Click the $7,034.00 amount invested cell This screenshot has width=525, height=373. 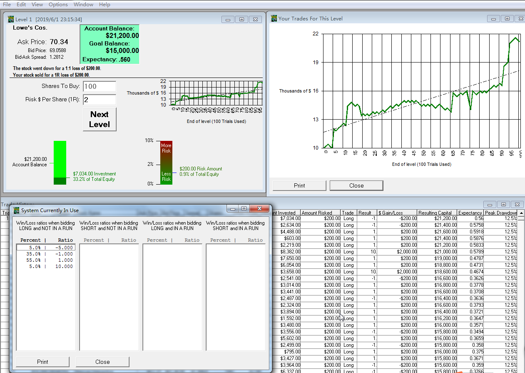(x=290, y=218)
